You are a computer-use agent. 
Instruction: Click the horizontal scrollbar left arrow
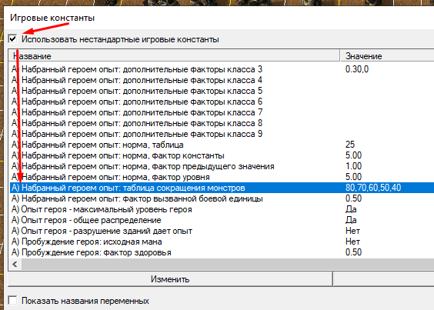point(15,265)
